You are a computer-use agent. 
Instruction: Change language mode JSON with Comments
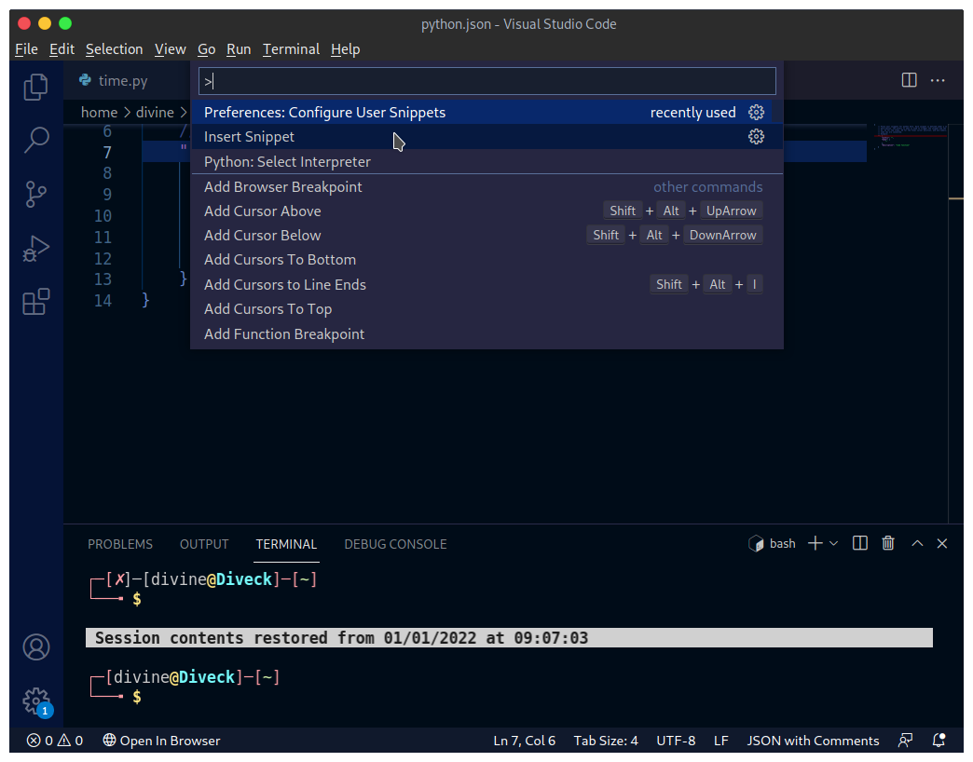pos(813,741)
